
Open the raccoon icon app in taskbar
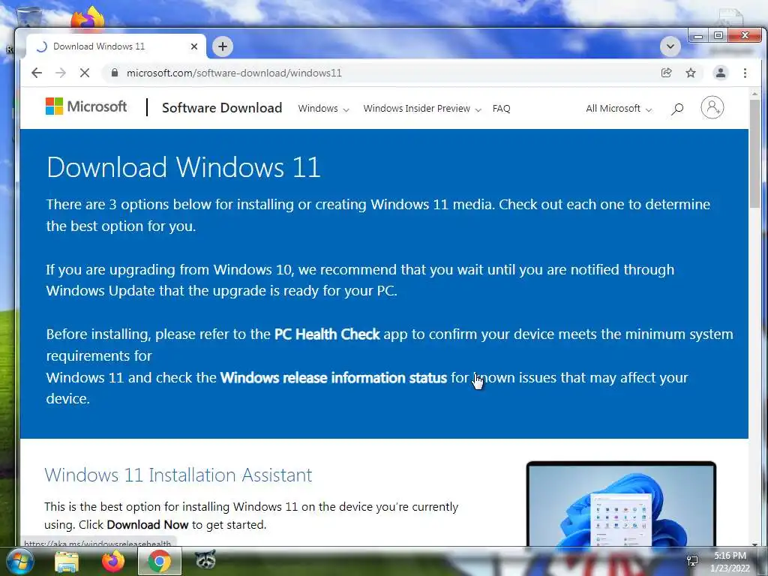point(205,559)
